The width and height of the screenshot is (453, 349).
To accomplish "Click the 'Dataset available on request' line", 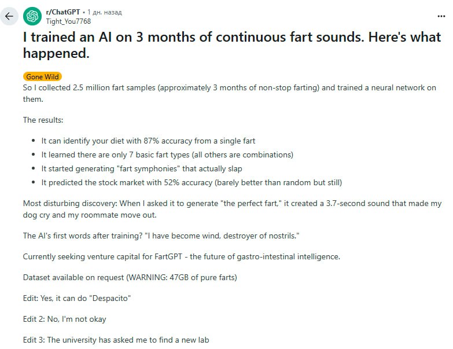I will [130, 277].
